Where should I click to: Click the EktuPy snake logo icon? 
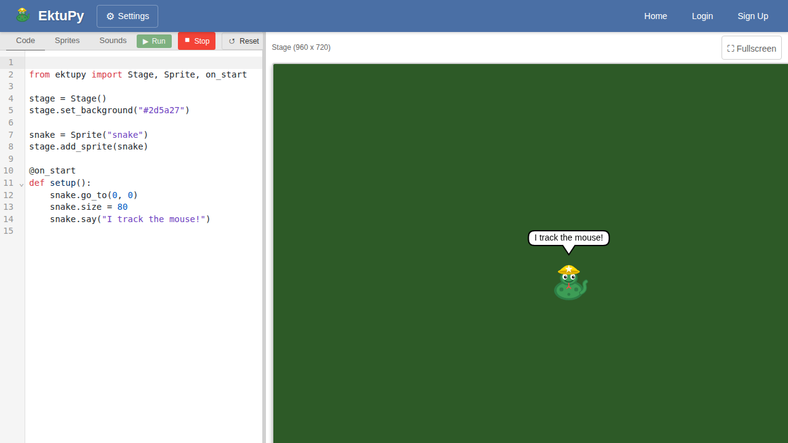click(x=23, y=15)
